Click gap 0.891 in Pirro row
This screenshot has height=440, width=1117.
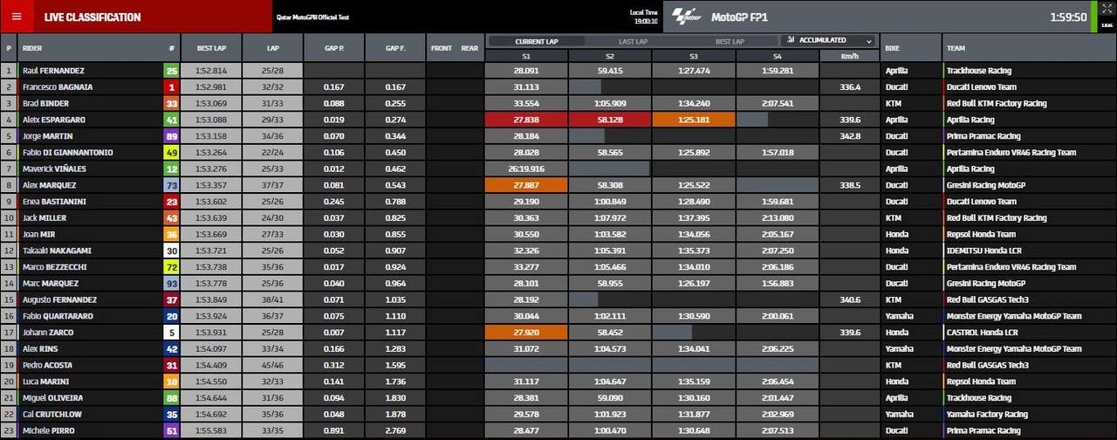333,430
